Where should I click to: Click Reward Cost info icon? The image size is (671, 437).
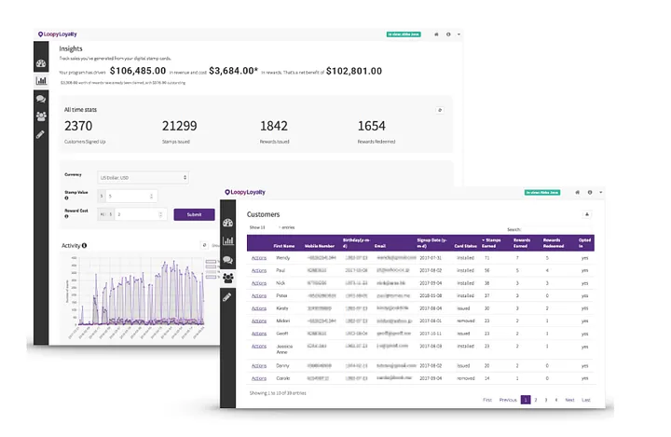tap(66, 216)
